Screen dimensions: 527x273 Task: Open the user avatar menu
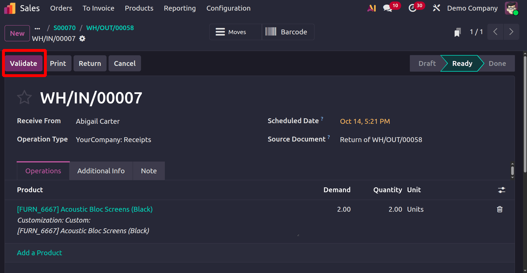(x=511, y=8)
